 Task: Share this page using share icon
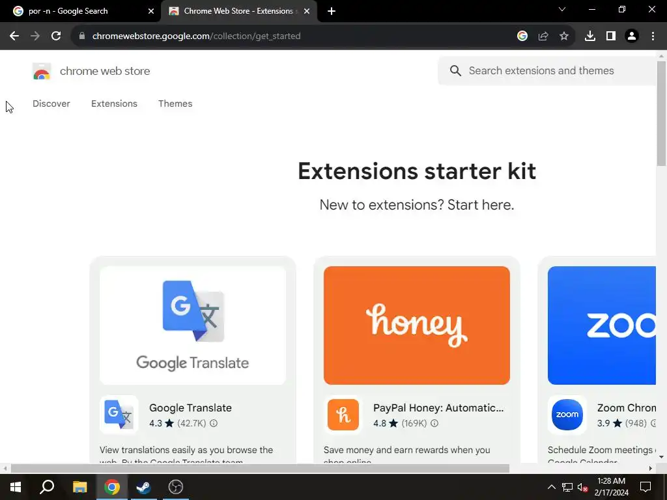(x=543, y=36)
